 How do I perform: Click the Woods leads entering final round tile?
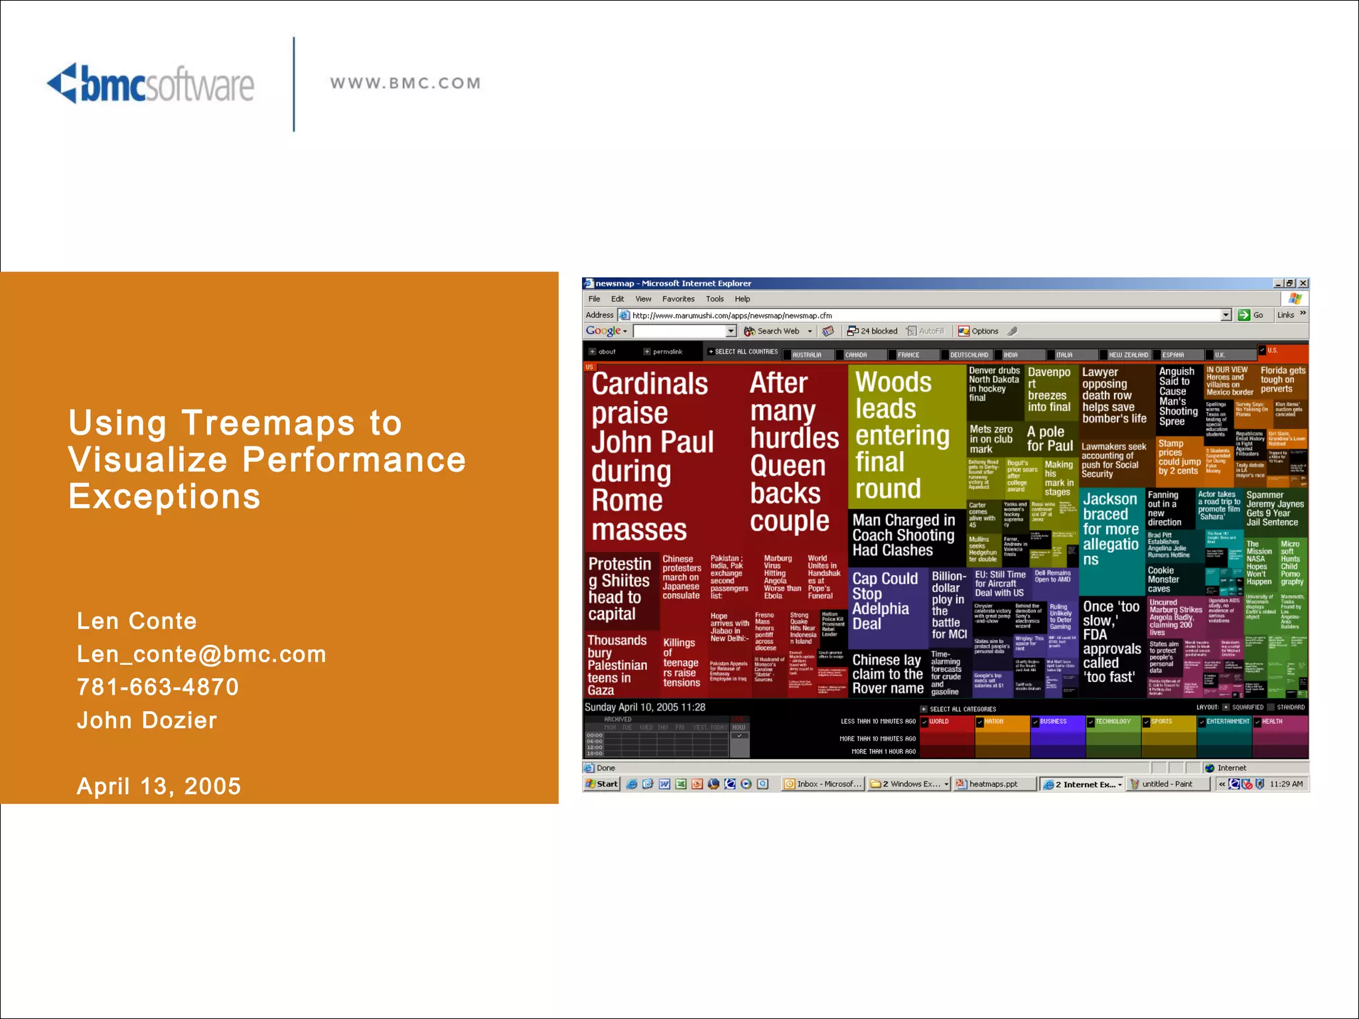[906, 436]
